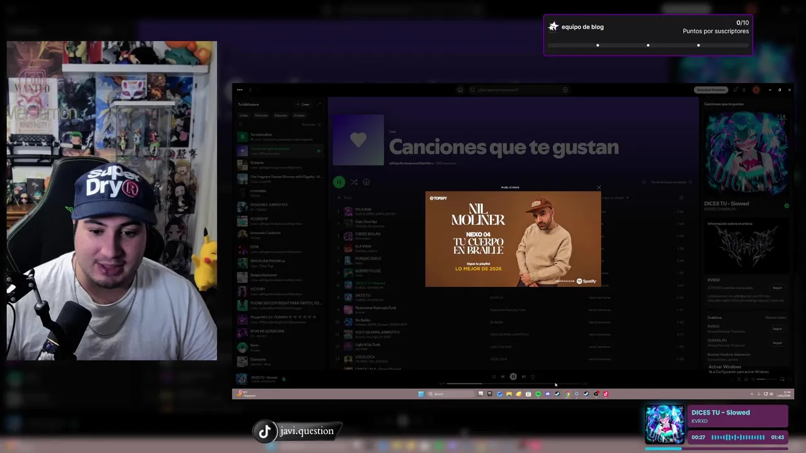Image resolution: width=806 pixels, height=453 pixels.
Task: Expand the library panel with arrows icon
Action: (x=319, y=104)
